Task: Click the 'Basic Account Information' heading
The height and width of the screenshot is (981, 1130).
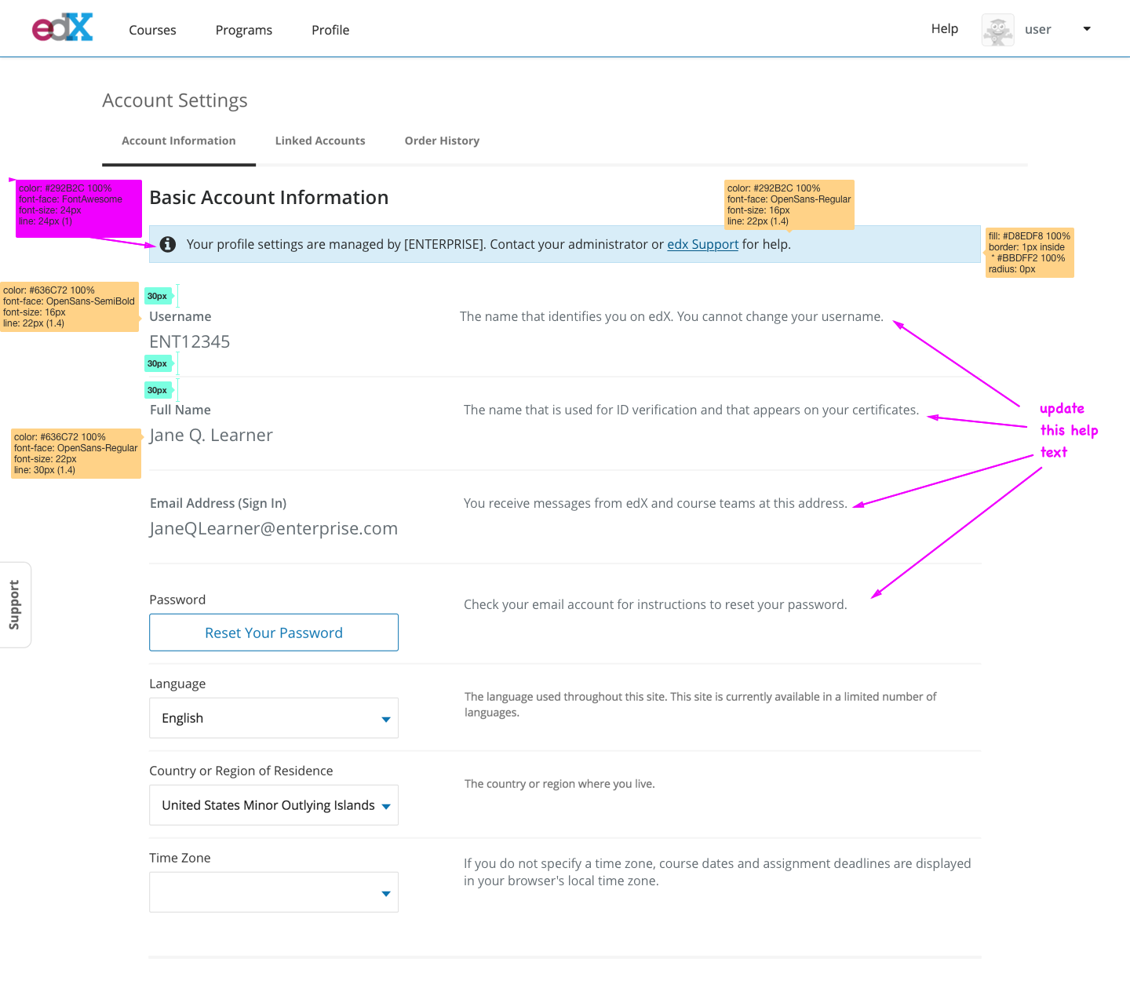Action: click(269, 198)
